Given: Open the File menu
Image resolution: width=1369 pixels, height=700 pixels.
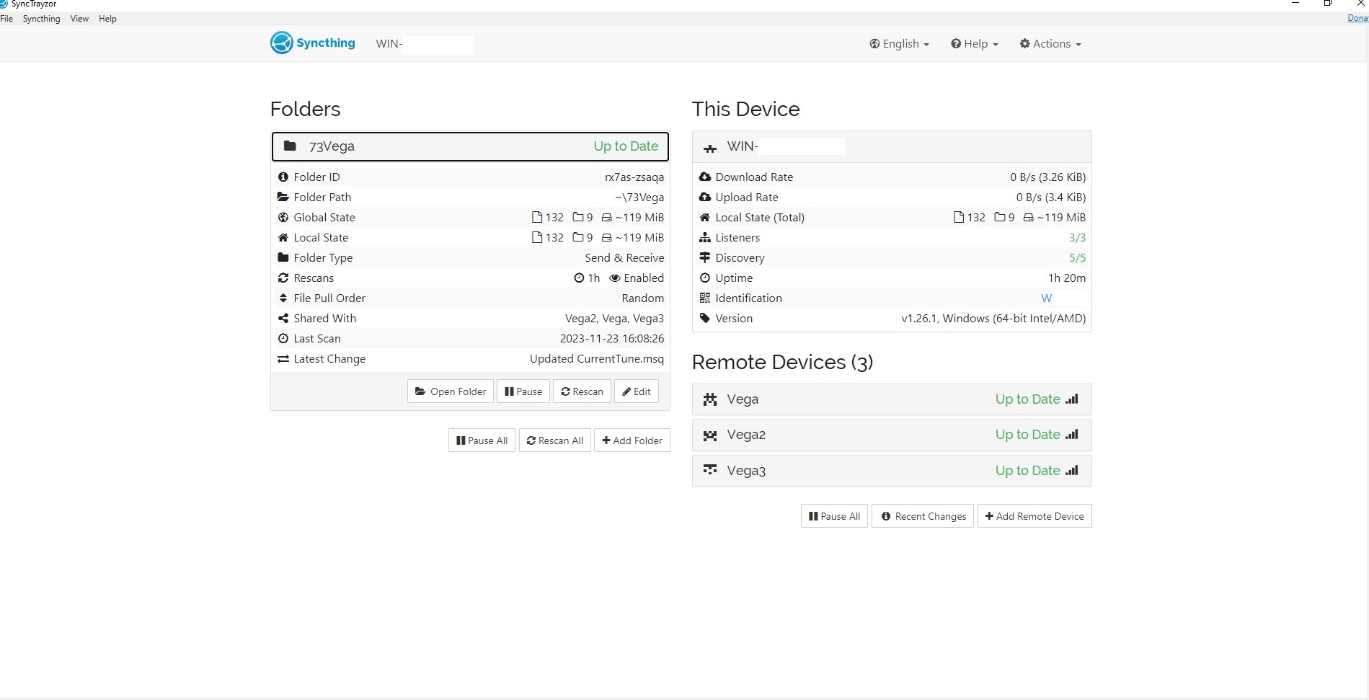Looking at the screenshot, I should click(6, 19).
